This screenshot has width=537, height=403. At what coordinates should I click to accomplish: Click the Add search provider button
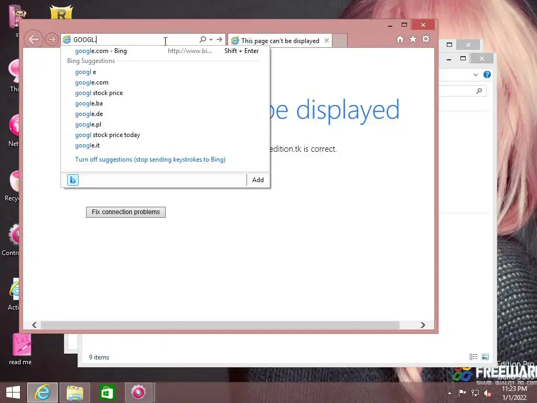point(258,180)
